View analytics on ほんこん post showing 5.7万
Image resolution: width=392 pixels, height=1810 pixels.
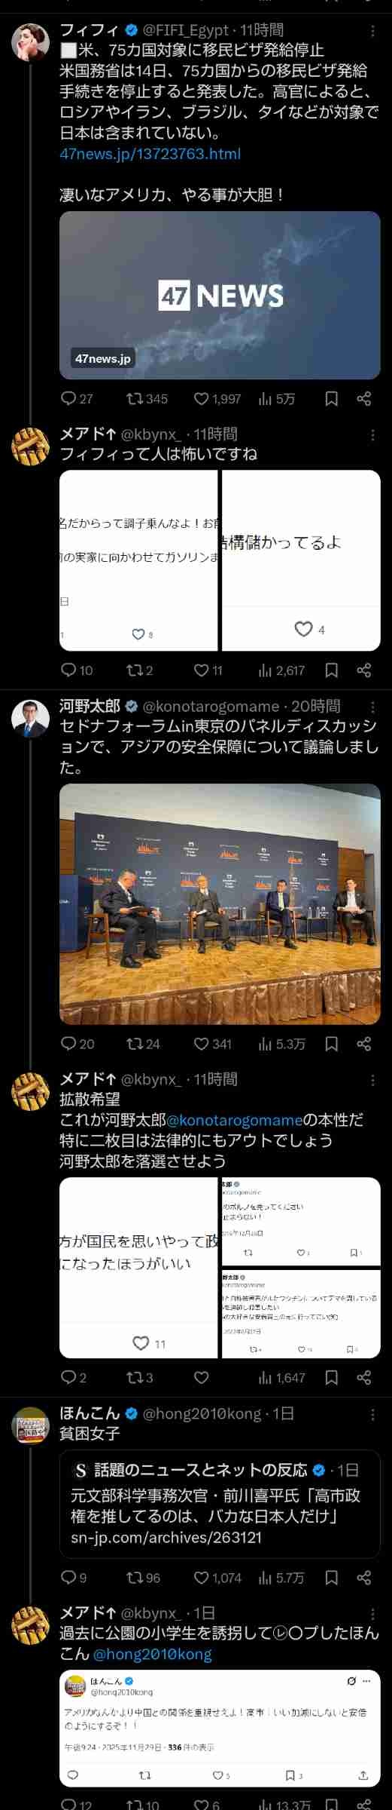pyautogui.click(x=281, y=1577)
